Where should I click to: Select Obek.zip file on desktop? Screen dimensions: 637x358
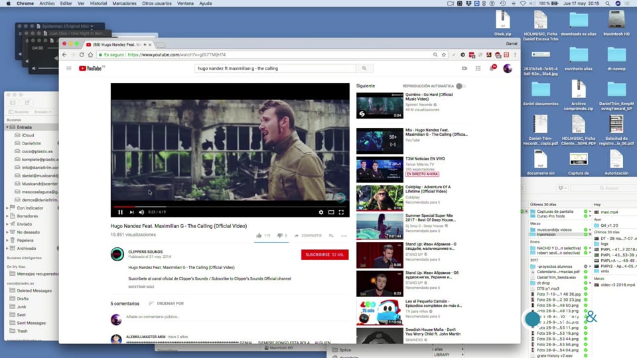click(x=502, y=23)
